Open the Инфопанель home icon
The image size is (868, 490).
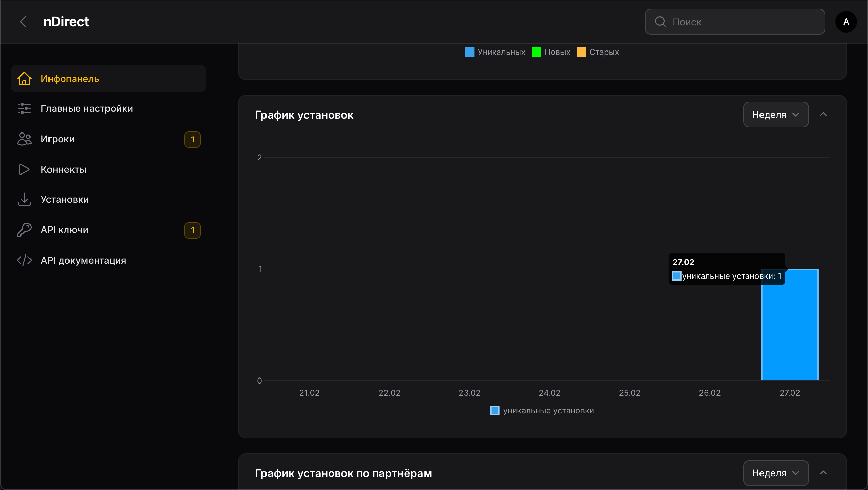tap(24, 78)
